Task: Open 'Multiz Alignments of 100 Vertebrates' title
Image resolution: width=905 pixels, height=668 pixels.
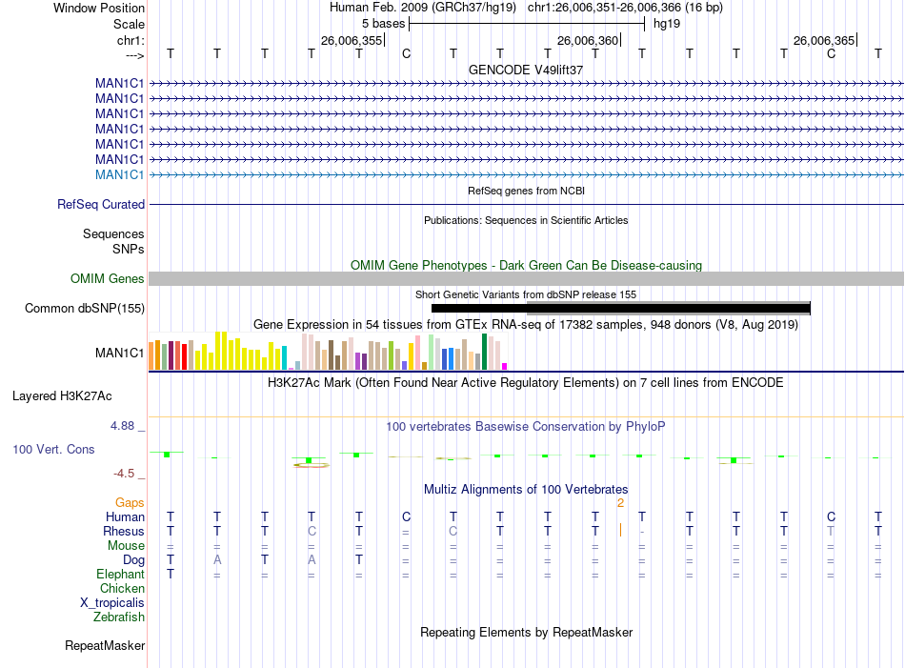Action: (526, 490)
